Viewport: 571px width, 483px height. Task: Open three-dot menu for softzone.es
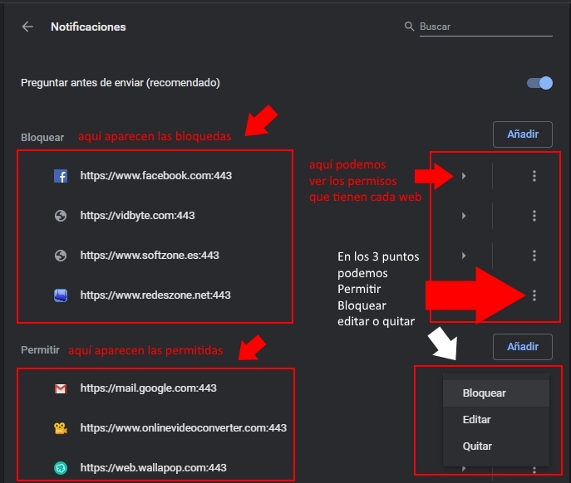point(534,256)
